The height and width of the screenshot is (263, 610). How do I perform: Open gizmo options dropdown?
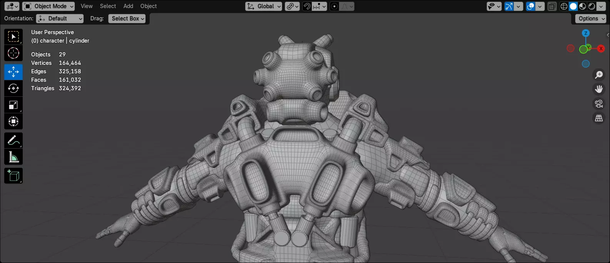pyautogui.click(x=518, y=6)
